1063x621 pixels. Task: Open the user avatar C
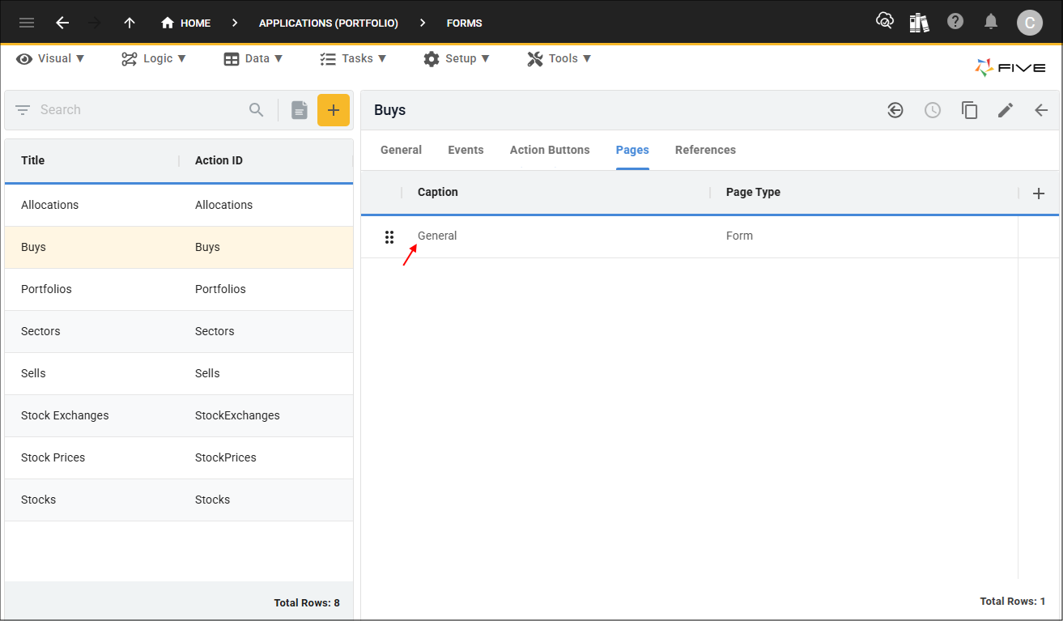coord(1030,23)
